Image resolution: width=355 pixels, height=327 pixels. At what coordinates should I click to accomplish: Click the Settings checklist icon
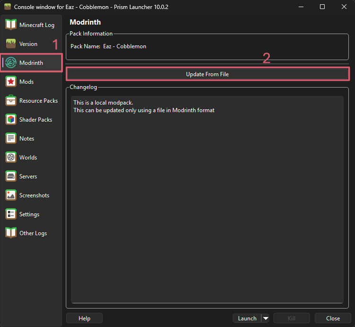click(x=10, y=214)
